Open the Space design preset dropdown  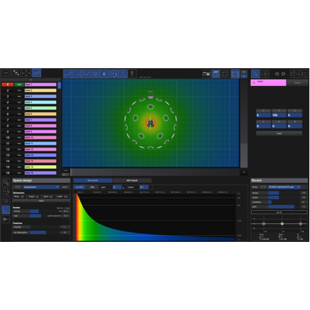(x=41, y=187)
